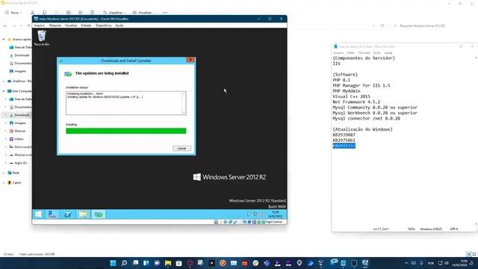Open Search from the Windows 11 taskbar
The image size is (478, 269).
point(124,263)
